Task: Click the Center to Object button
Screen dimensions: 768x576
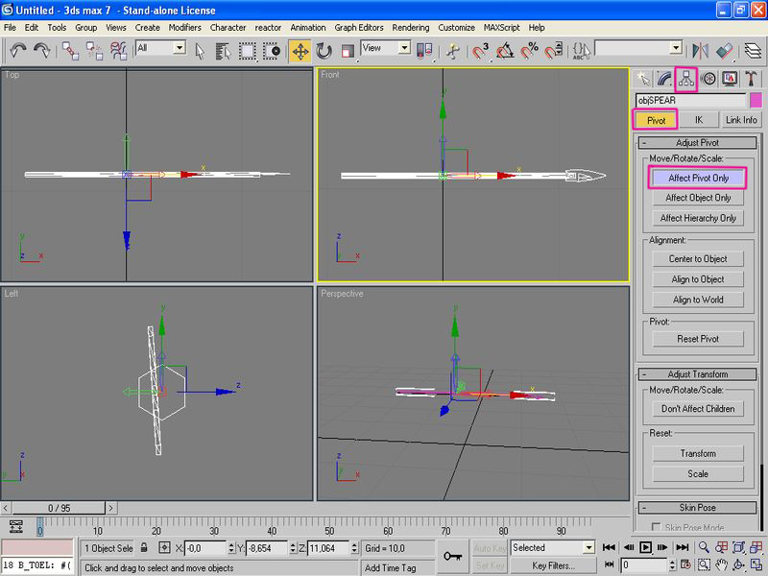Action: tap(698, 259)
